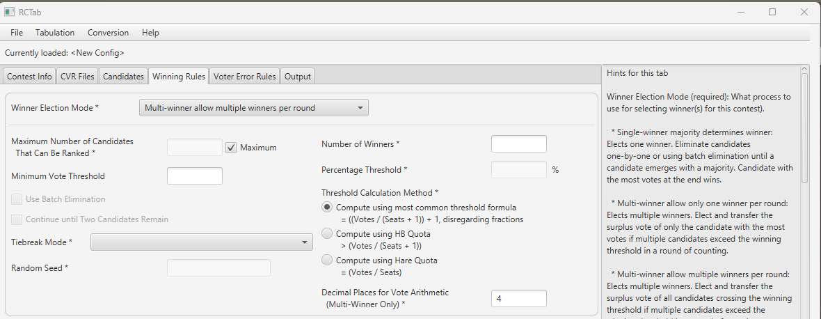Image resolution: width=821 pixels, height=319 pixels.
Task: Click the Decimal Places for Vote Arithmetic field
Action: point(519,298)
